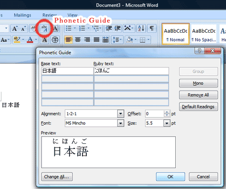Click the Sort icon
Image resolution: width=226 pixels, height=189 pixels.
point(141,29)
